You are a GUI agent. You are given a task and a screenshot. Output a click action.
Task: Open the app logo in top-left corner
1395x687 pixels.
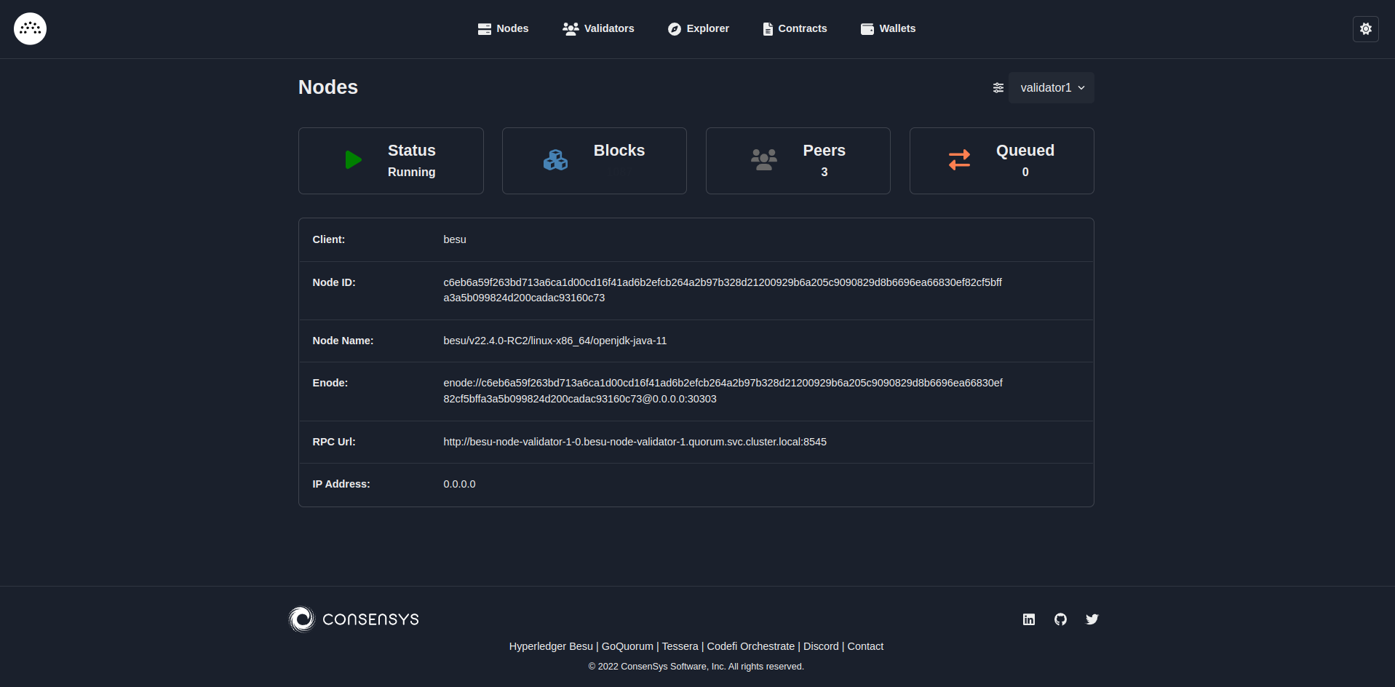[x=29, y=28]
